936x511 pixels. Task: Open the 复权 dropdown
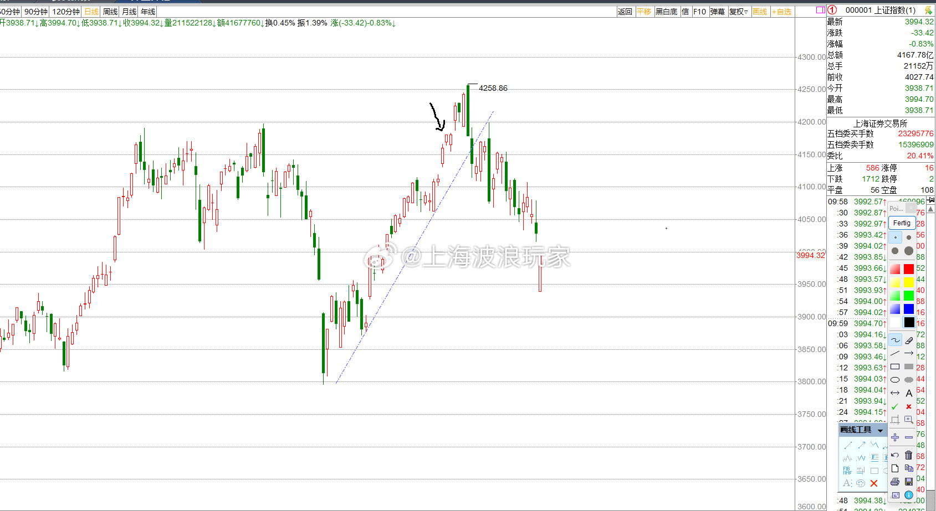[x=739, y=12]
